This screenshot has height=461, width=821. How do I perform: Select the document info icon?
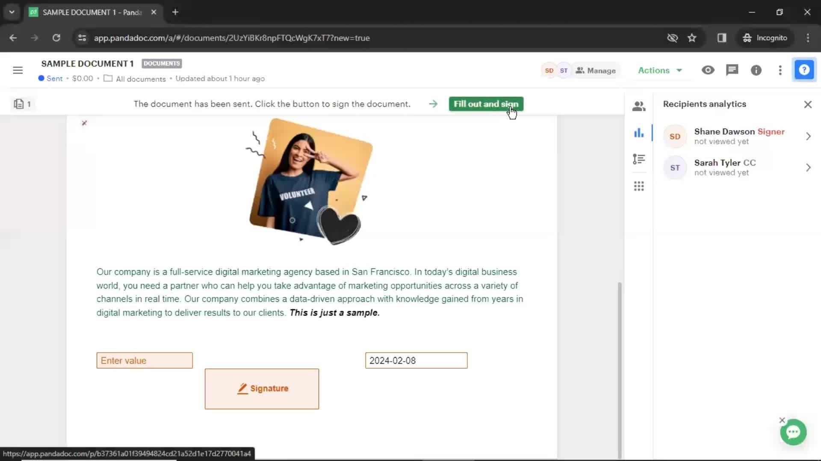pos(757,70)
